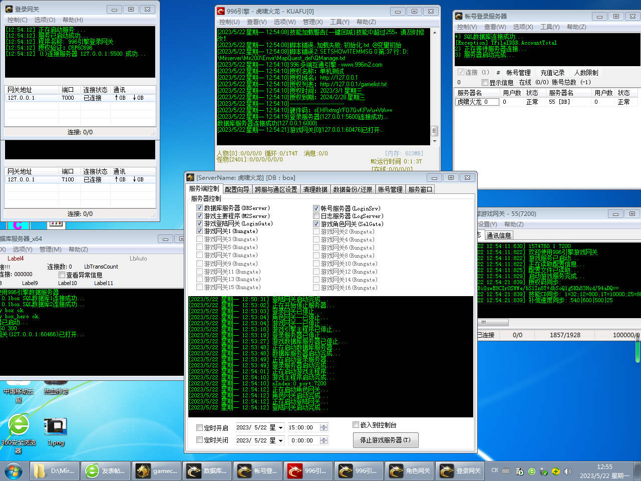The image size is (641, 481).
Task: Click 人数限制 button
Action: click(x=586, y=73)
